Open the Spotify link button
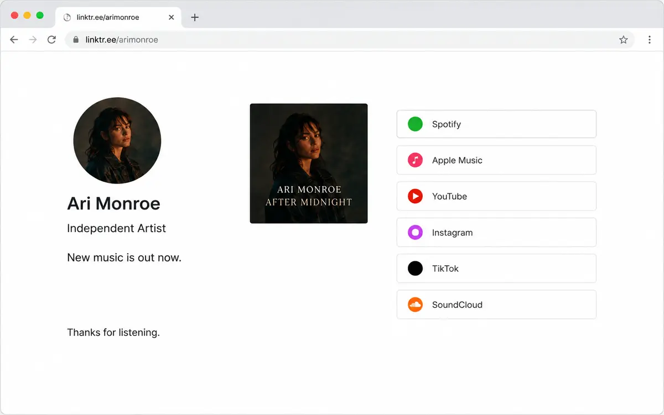Image resolution: width=664 pixels, height=415 pixels. click(496, 124)
